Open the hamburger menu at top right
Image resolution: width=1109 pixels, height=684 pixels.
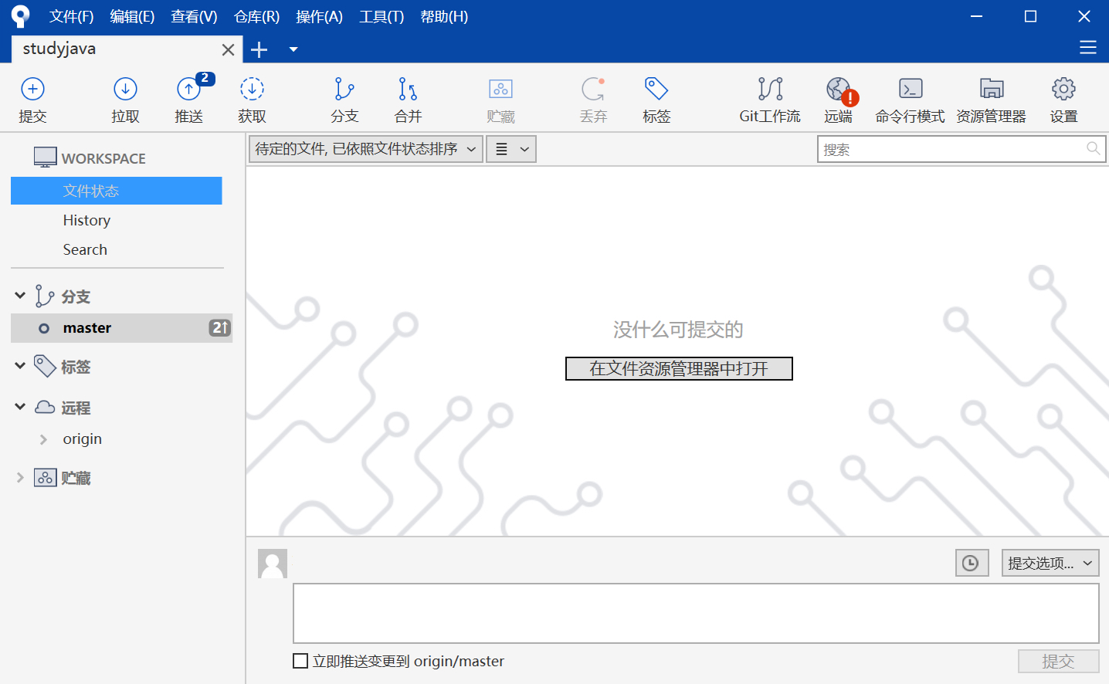1088,48
